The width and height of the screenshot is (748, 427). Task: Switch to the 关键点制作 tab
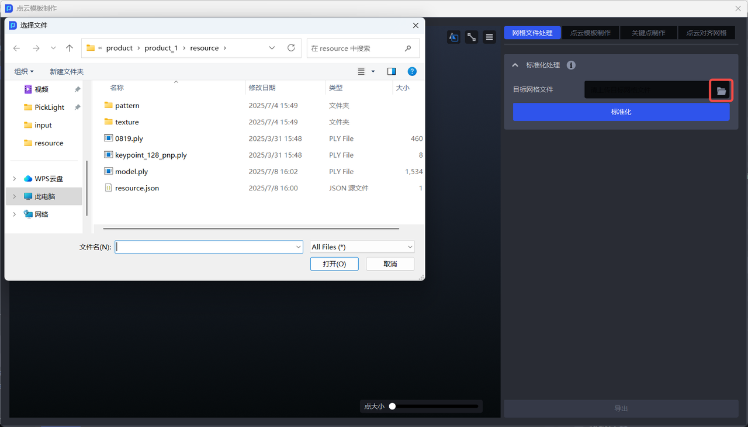pyautogui.click(x=648, y=33)
